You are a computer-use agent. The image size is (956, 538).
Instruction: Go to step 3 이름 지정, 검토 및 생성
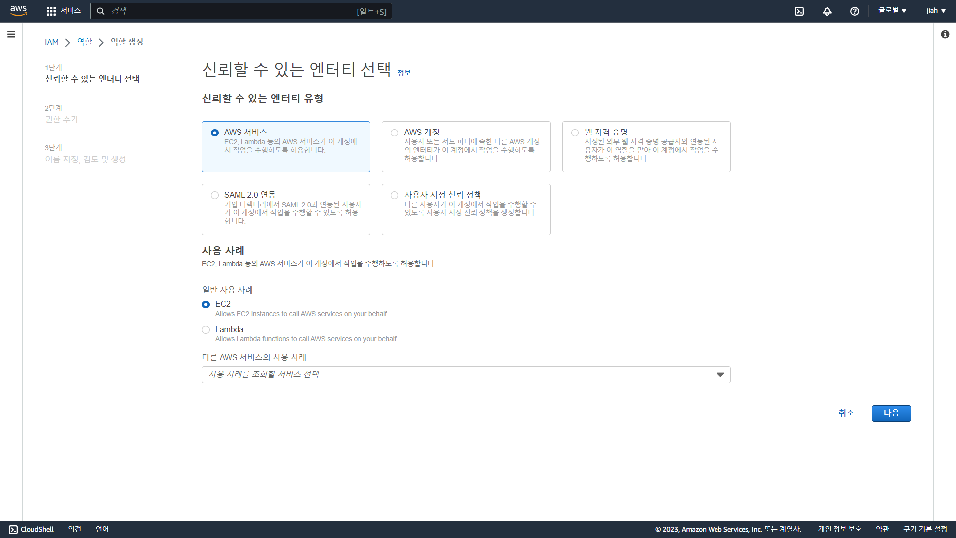(86, 159)
